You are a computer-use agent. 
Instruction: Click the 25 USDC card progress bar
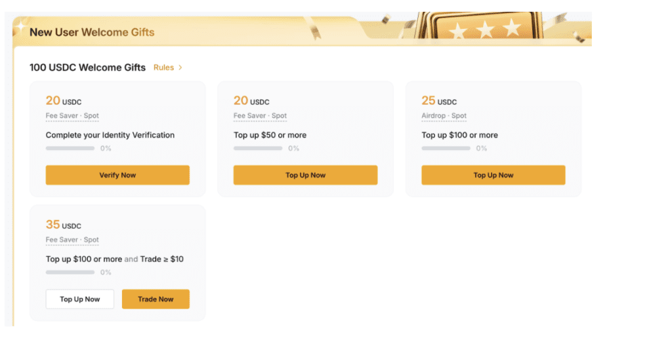click(x=446, y=149)
